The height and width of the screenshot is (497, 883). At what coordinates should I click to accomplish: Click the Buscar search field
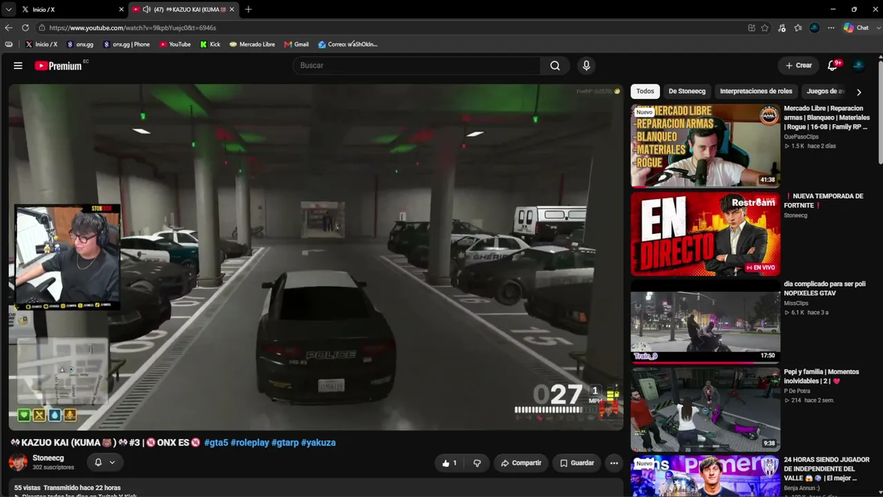point(417,66)
